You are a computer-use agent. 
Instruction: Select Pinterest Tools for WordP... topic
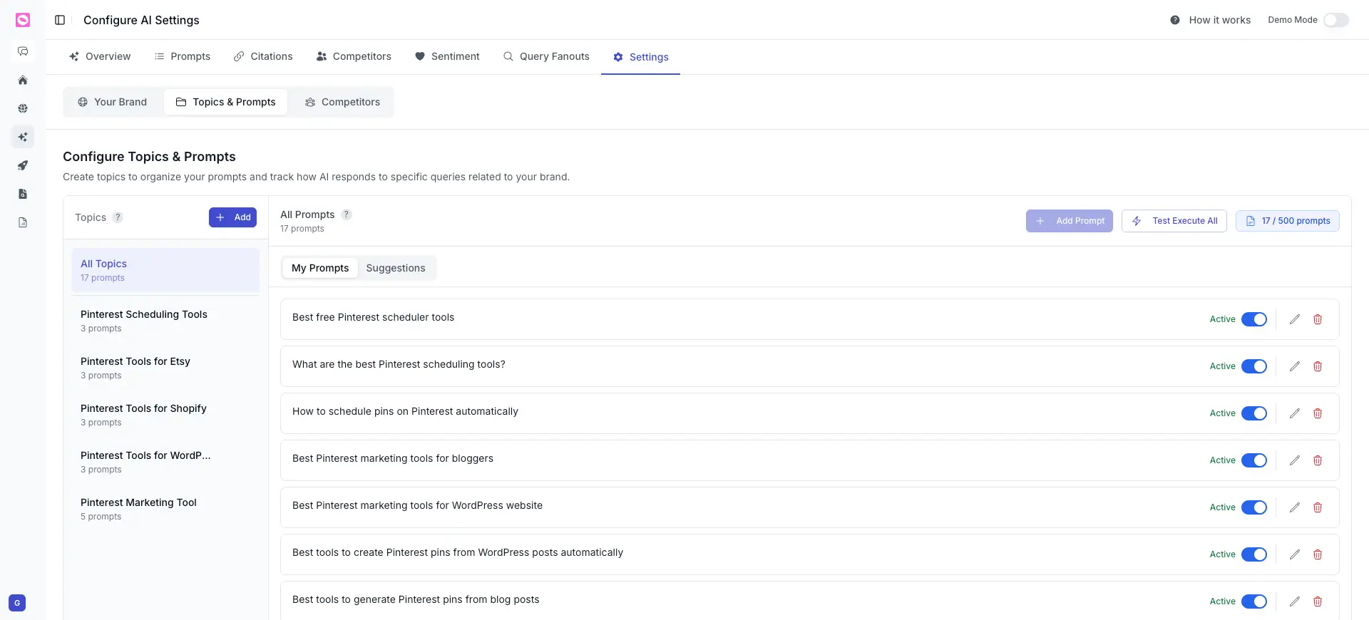pos(165,462)
